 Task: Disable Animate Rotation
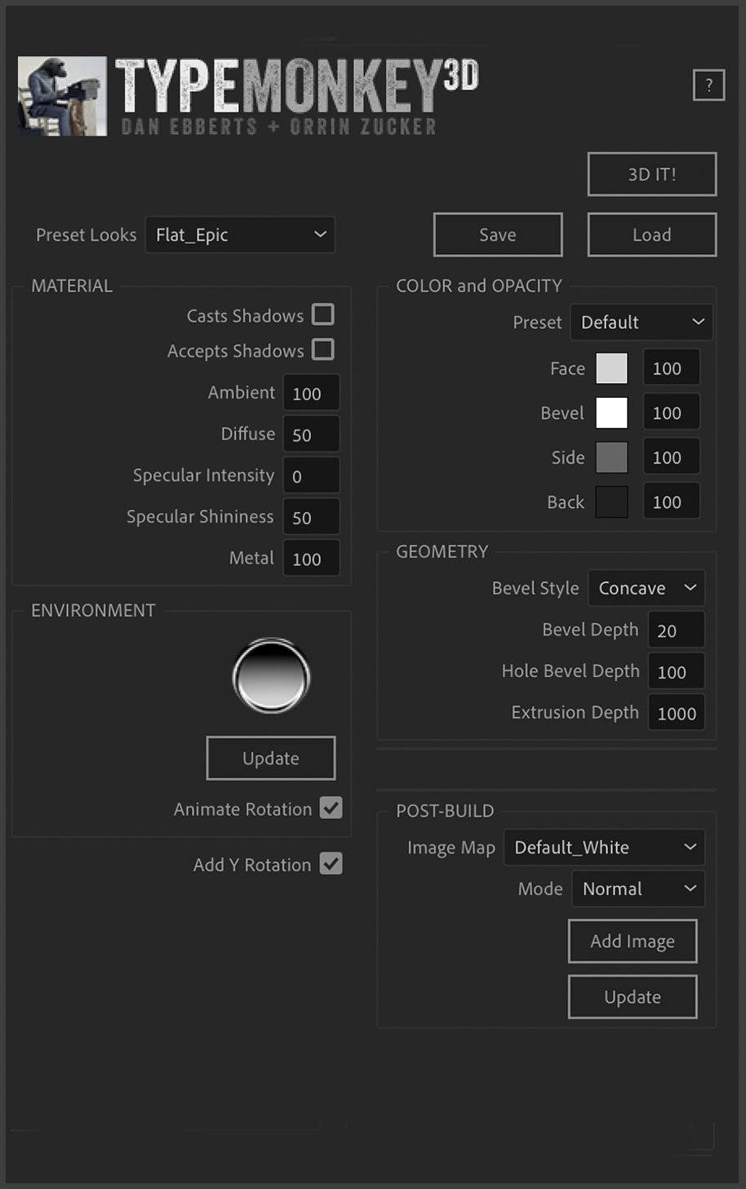331,809
